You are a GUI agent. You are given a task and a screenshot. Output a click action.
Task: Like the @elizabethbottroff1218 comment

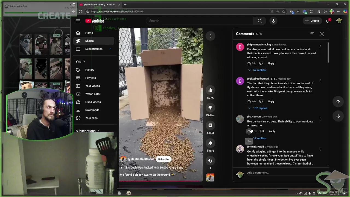[249, 101]
